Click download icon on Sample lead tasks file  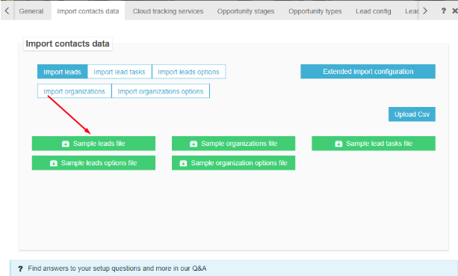338,144
